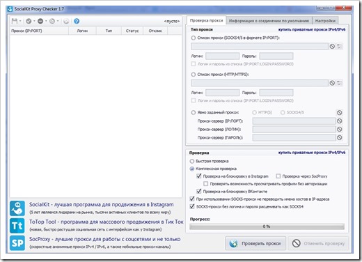This screenshot has height=262, width=362.
Task: Click the checkmark circle toolbar icon
Action: [x=29, y=21]
